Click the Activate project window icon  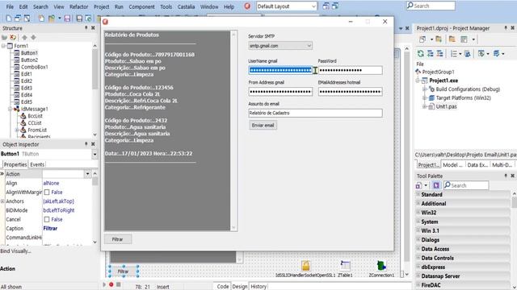[x=422, y=39]
